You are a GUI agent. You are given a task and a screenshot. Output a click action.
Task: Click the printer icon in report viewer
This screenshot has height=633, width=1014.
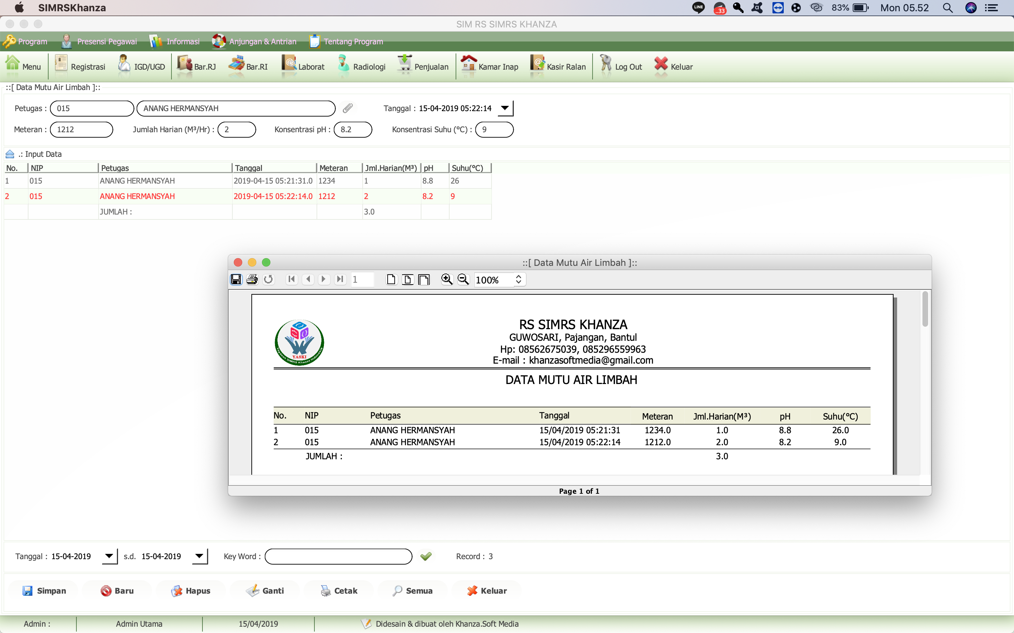coord(252,279)
